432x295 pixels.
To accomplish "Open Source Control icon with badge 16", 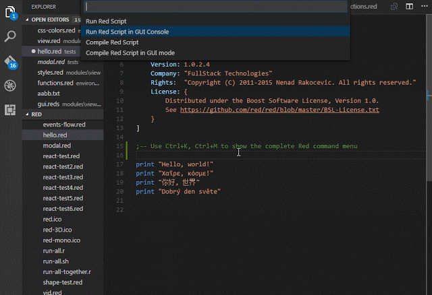I will [x=10, y=61].
